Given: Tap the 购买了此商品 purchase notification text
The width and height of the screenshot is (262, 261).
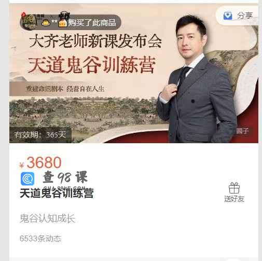Looking at the screenshot, I should [92, 22].
